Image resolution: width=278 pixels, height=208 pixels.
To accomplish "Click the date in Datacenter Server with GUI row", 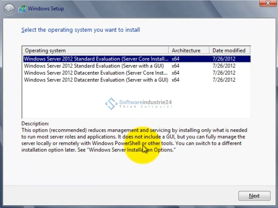I will point(224,80).
